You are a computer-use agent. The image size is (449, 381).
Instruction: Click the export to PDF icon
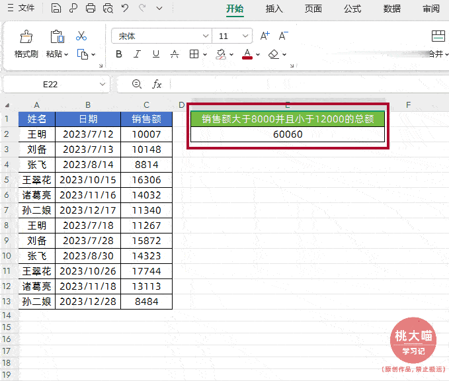tap(73, 8)
